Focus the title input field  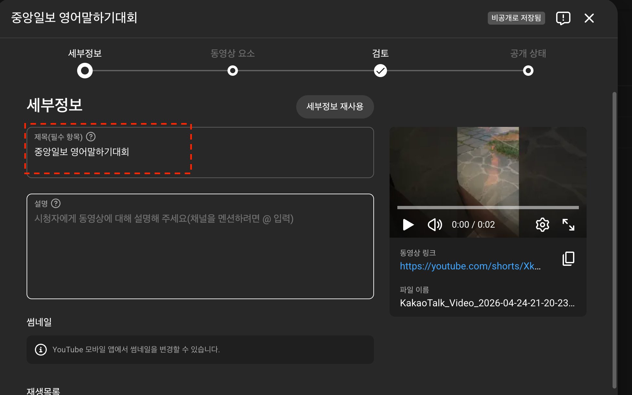pyautogui.click(x=200, y=152)
